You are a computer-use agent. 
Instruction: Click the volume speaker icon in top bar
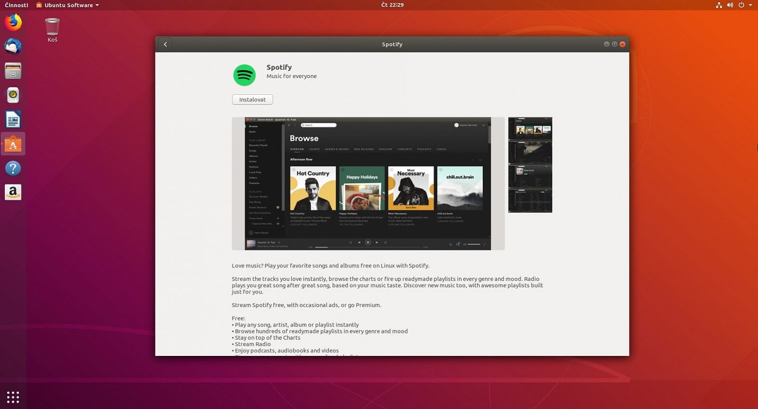pos(730,5)
